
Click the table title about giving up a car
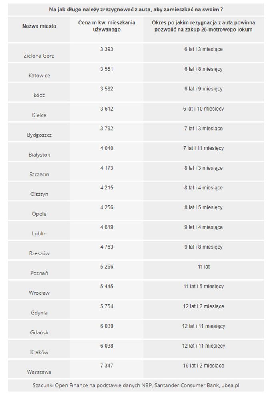pyautogui.click(x=136, y=10)
